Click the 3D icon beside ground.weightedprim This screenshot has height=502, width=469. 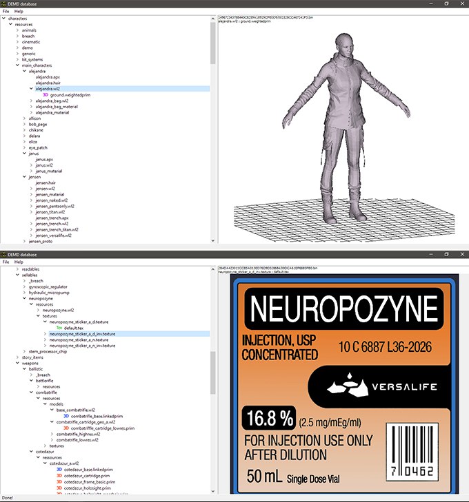(46, 94)
